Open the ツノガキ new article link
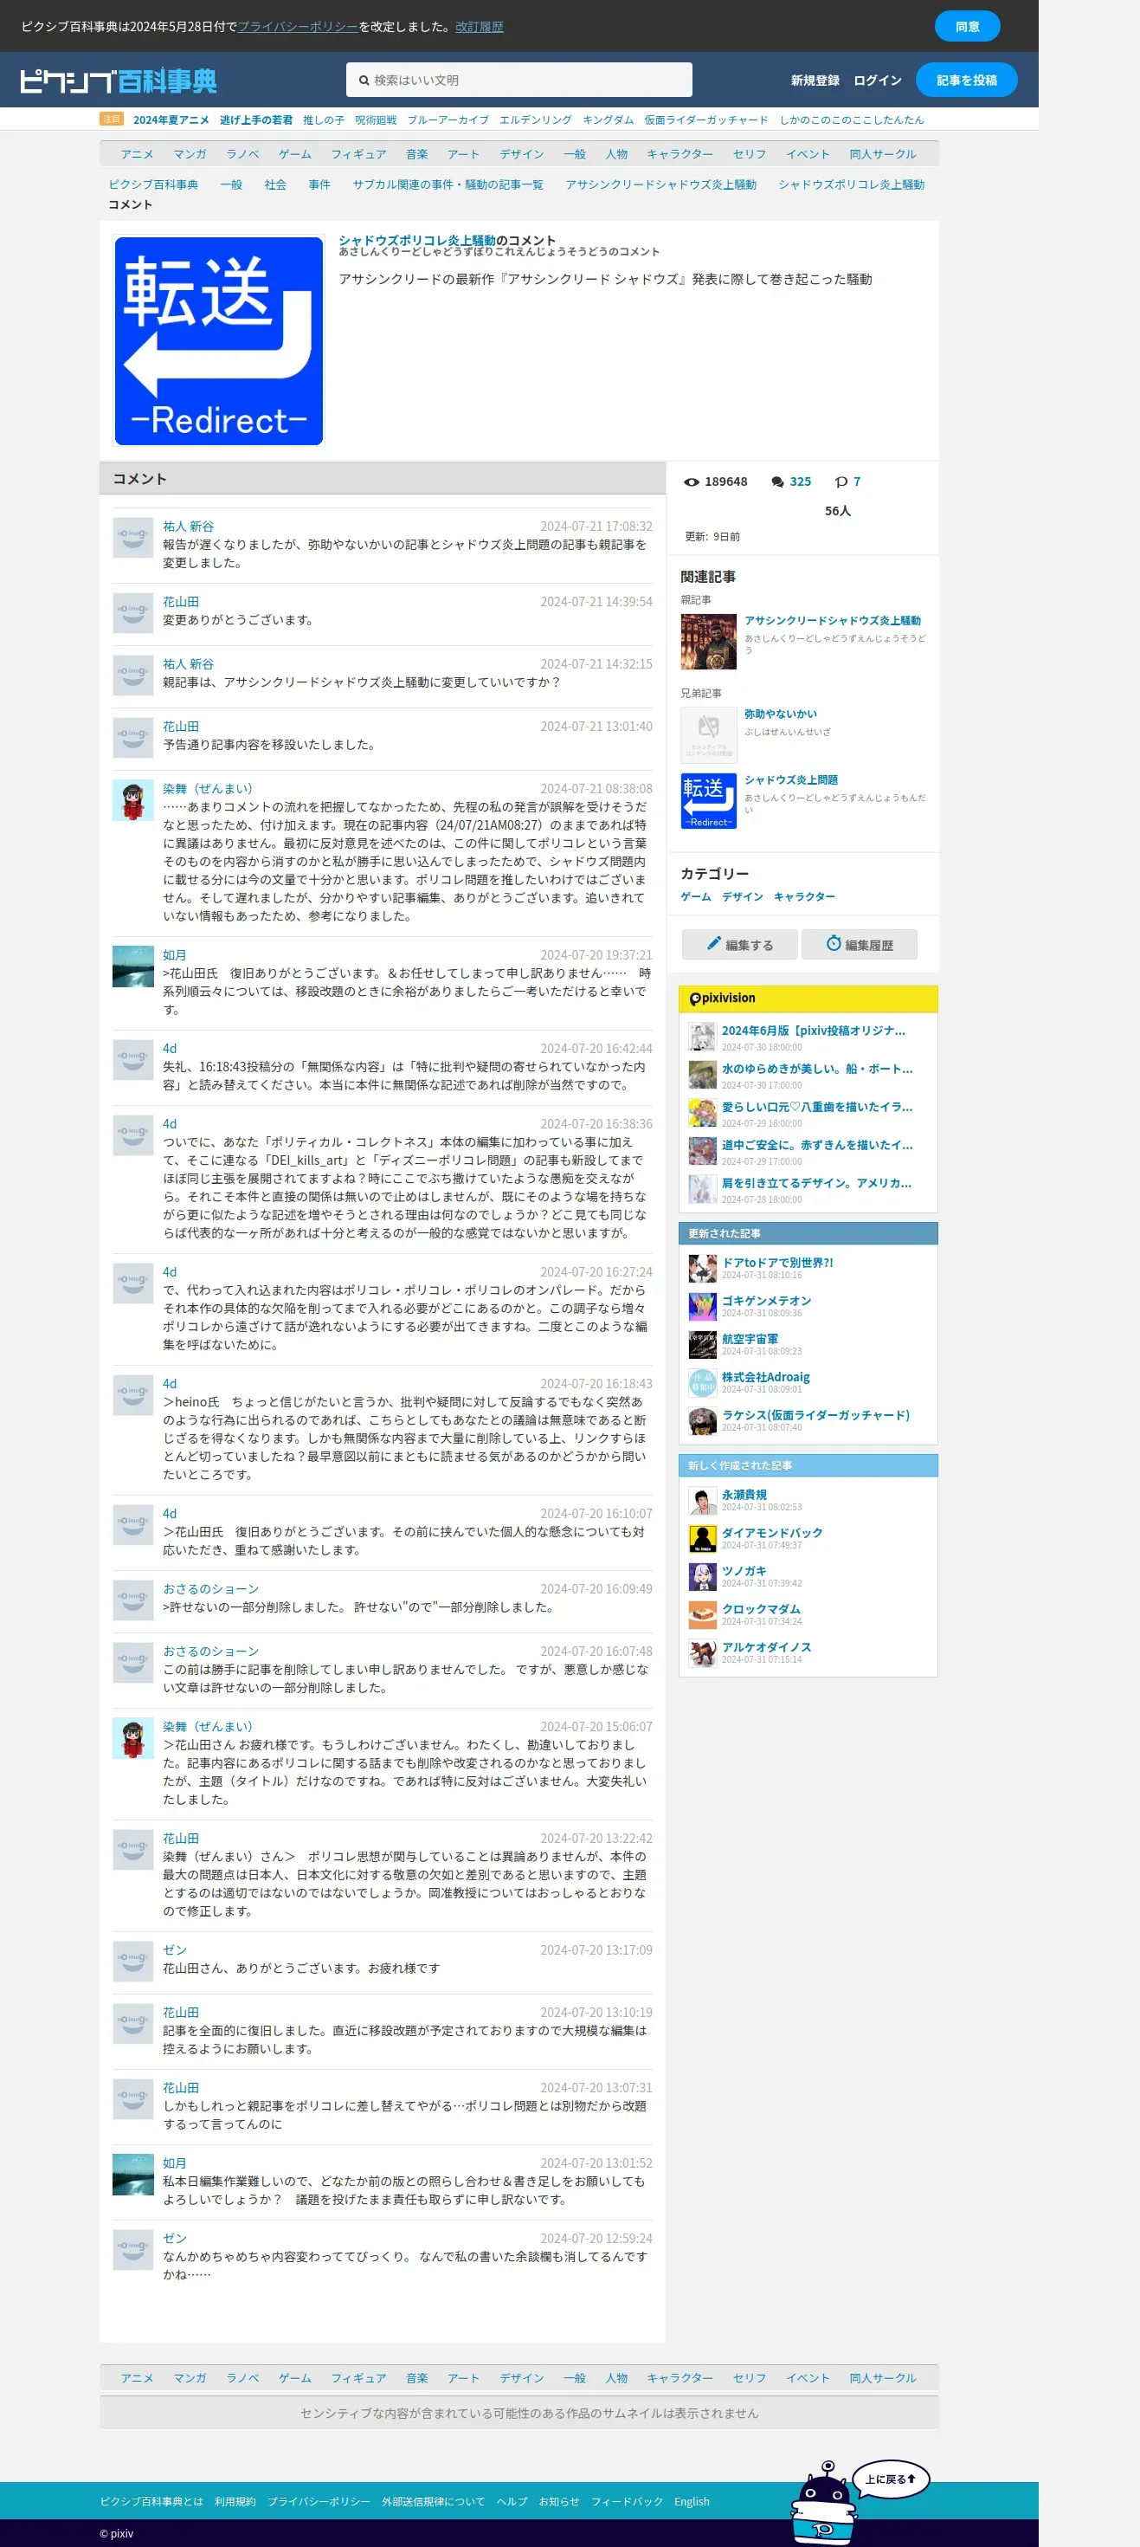1140x2547 pixels. pos(744,1571)
